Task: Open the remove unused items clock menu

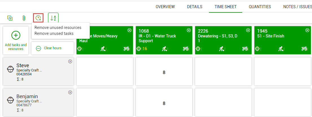Action: click(x=38, y=18)
